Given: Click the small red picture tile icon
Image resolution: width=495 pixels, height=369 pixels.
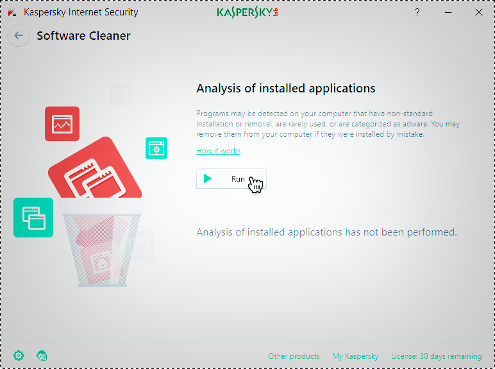Looking at the screenshot, I should 62,124.
